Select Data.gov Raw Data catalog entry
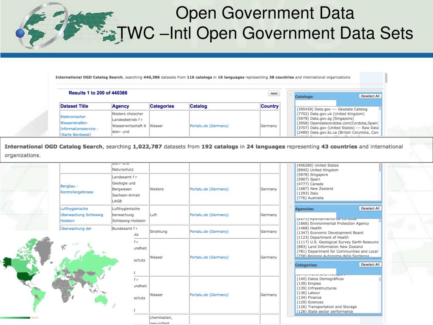433x325 pixels. click(337, 128)
